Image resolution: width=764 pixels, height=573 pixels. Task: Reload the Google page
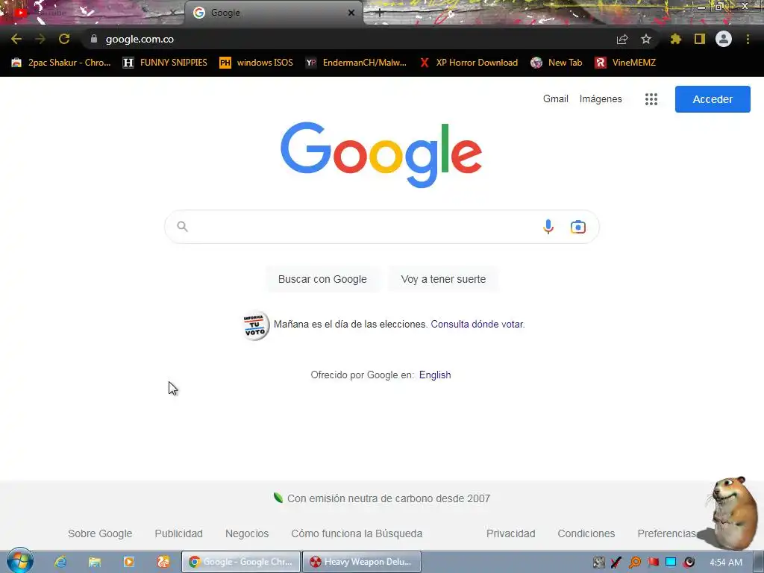64,39
